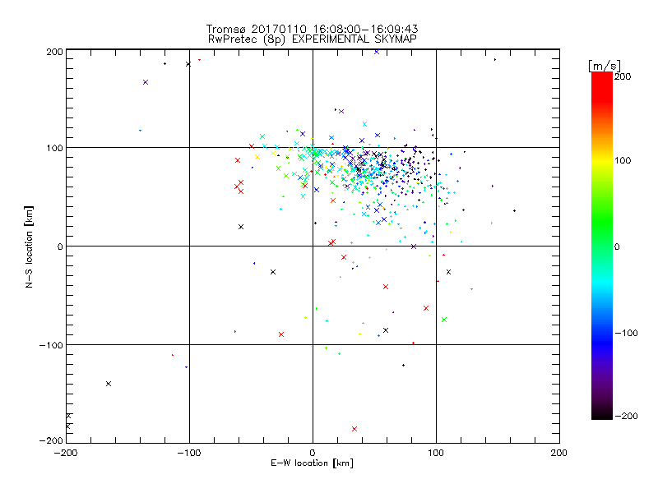Screen dimensions: 658x493
Task: Select the N-S axis tick label '200'
Action: (x=54, y=52)
